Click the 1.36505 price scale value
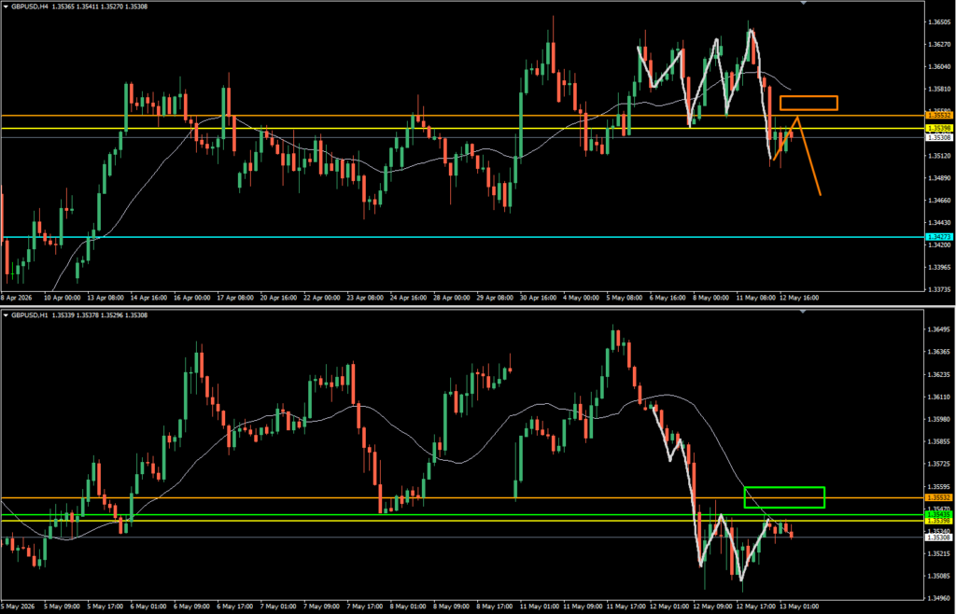Image resolution: width=956 pixels, height=614 pixels. [939, 22]
